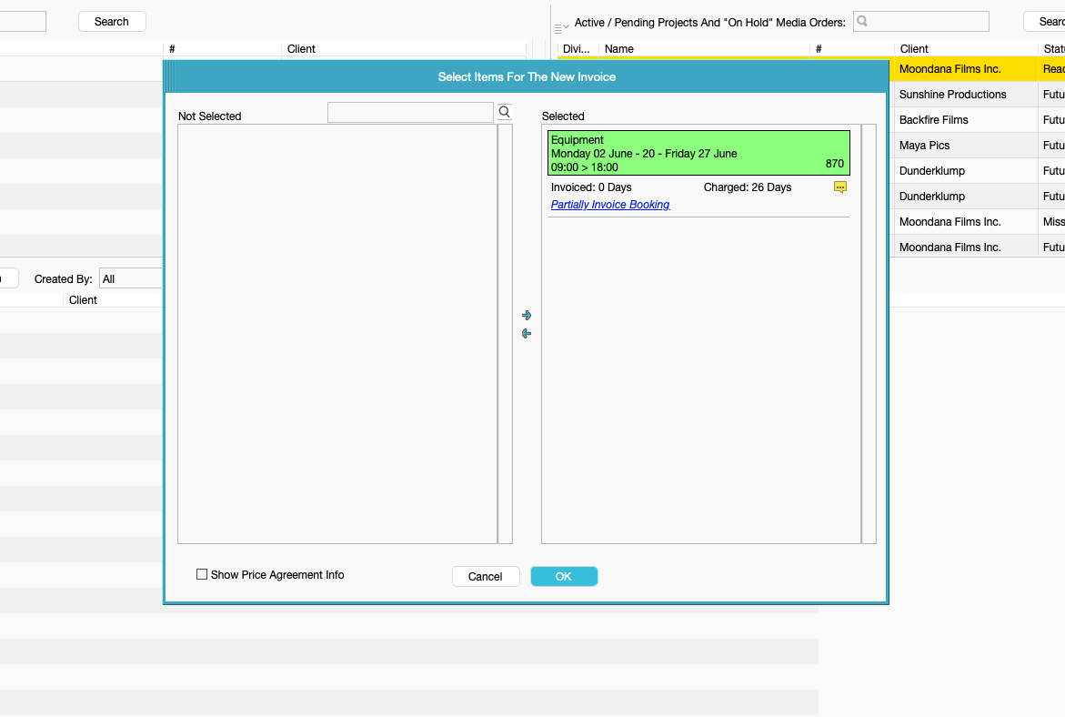Click the Cancel button in dialog

[x=486, y=576]
